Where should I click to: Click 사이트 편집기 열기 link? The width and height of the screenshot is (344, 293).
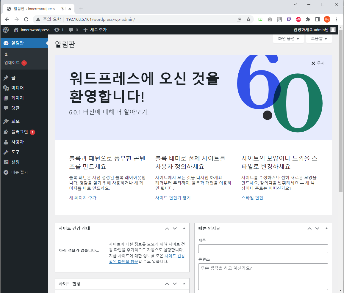point(173,198)
